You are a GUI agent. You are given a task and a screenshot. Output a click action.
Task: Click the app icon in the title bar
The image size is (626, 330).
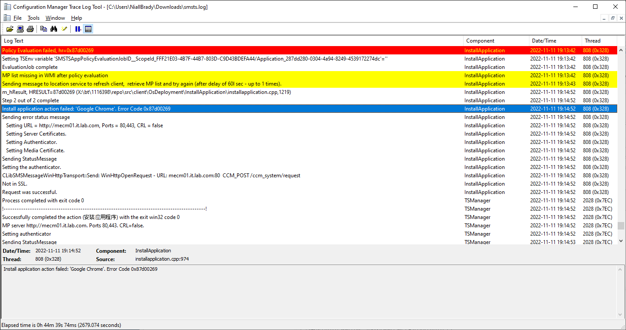(7, 7)
